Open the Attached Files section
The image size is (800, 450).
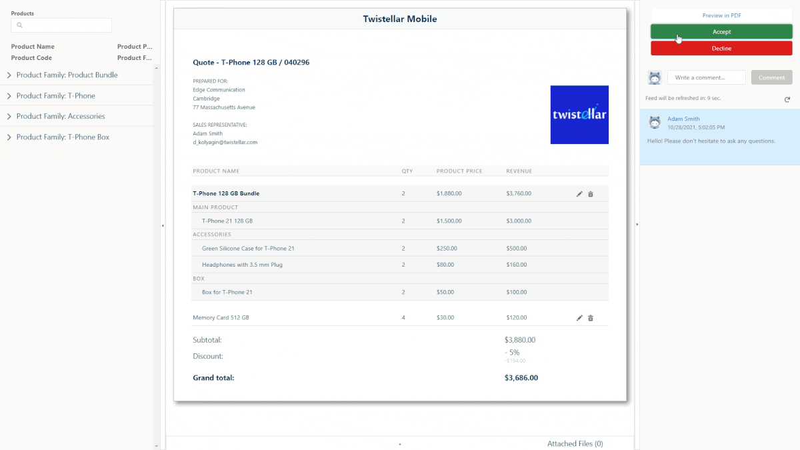click(x=575, y=443)
